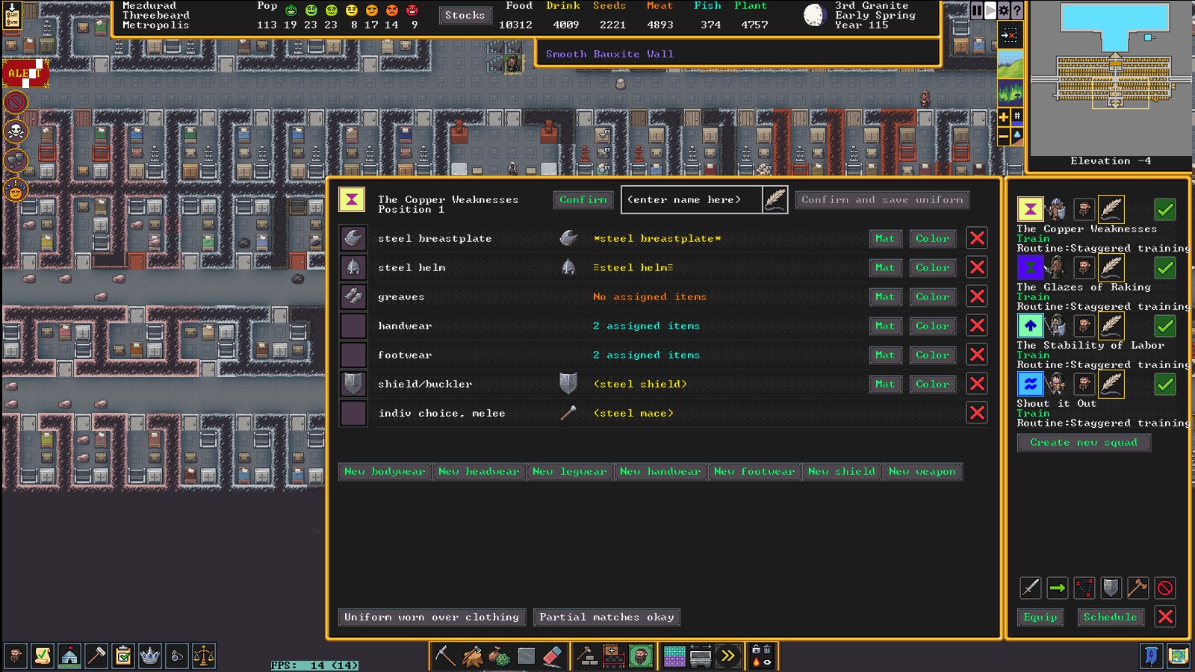This screenshot has width=1195, height=672.
Task: Open the justice scales screen
Action: coord(204,656)
